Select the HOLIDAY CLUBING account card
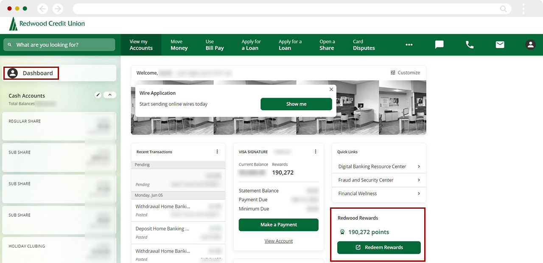The width and height of the screenshot is (543, 263). click(x=59, y=250)
